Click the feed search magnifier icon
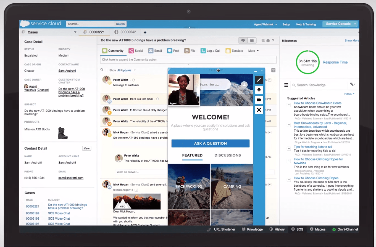 point(102,70)
